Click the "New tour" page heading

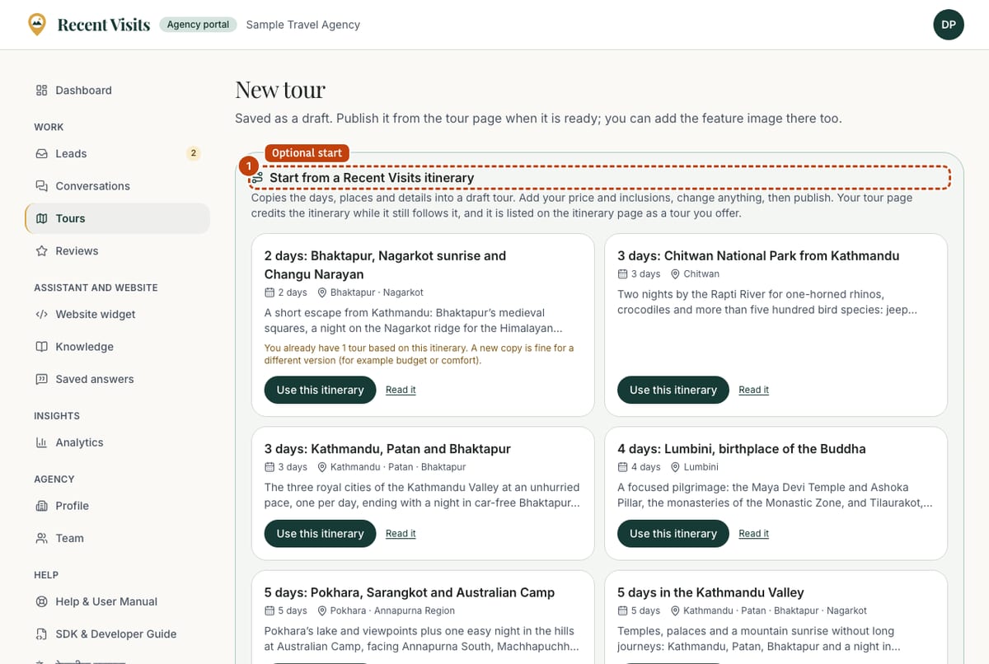tap(280, 89)
